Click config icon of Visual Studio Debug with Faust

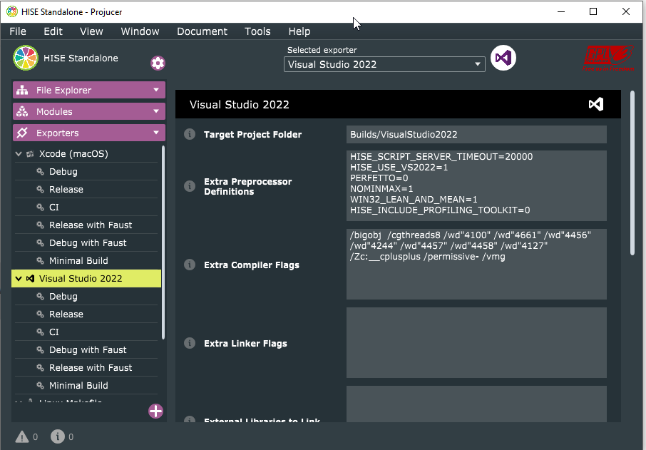click(41, 350)
